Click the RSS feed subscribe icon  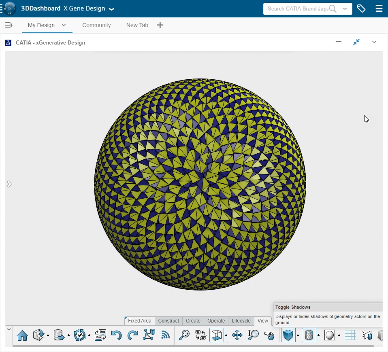pos(166,335)
